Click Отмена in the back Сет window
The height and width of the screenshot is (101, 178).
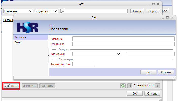152,93
